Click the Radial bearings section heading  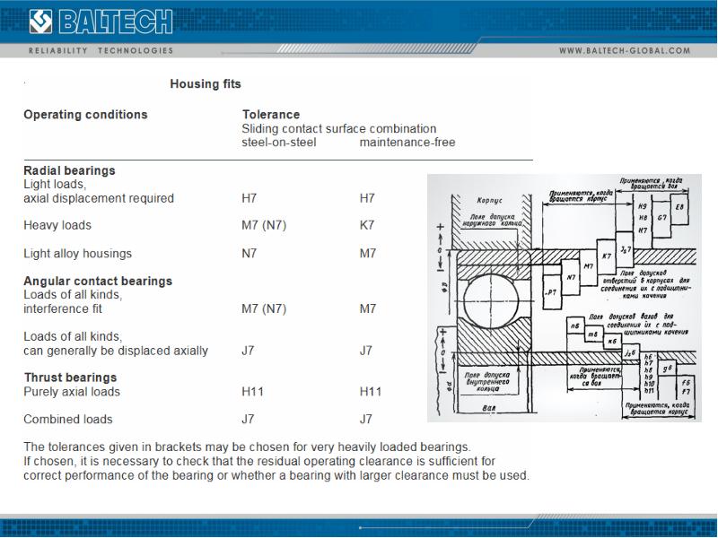click(69, 170)
